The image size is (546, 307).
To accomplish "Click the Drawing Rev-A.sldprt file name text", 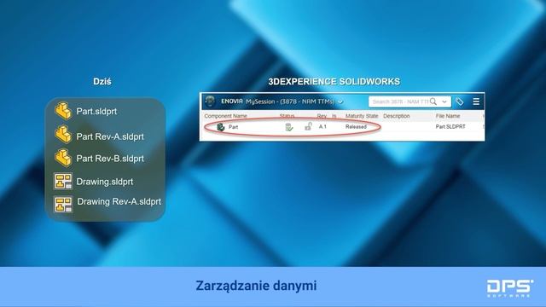I will click(119, 201).
